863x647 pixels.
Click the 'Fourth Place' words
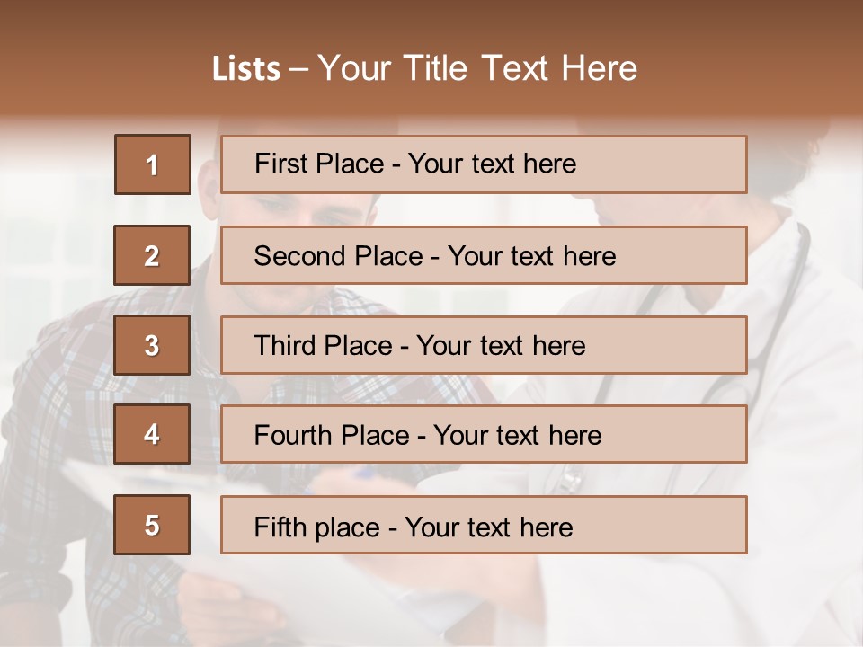(332, 435)
